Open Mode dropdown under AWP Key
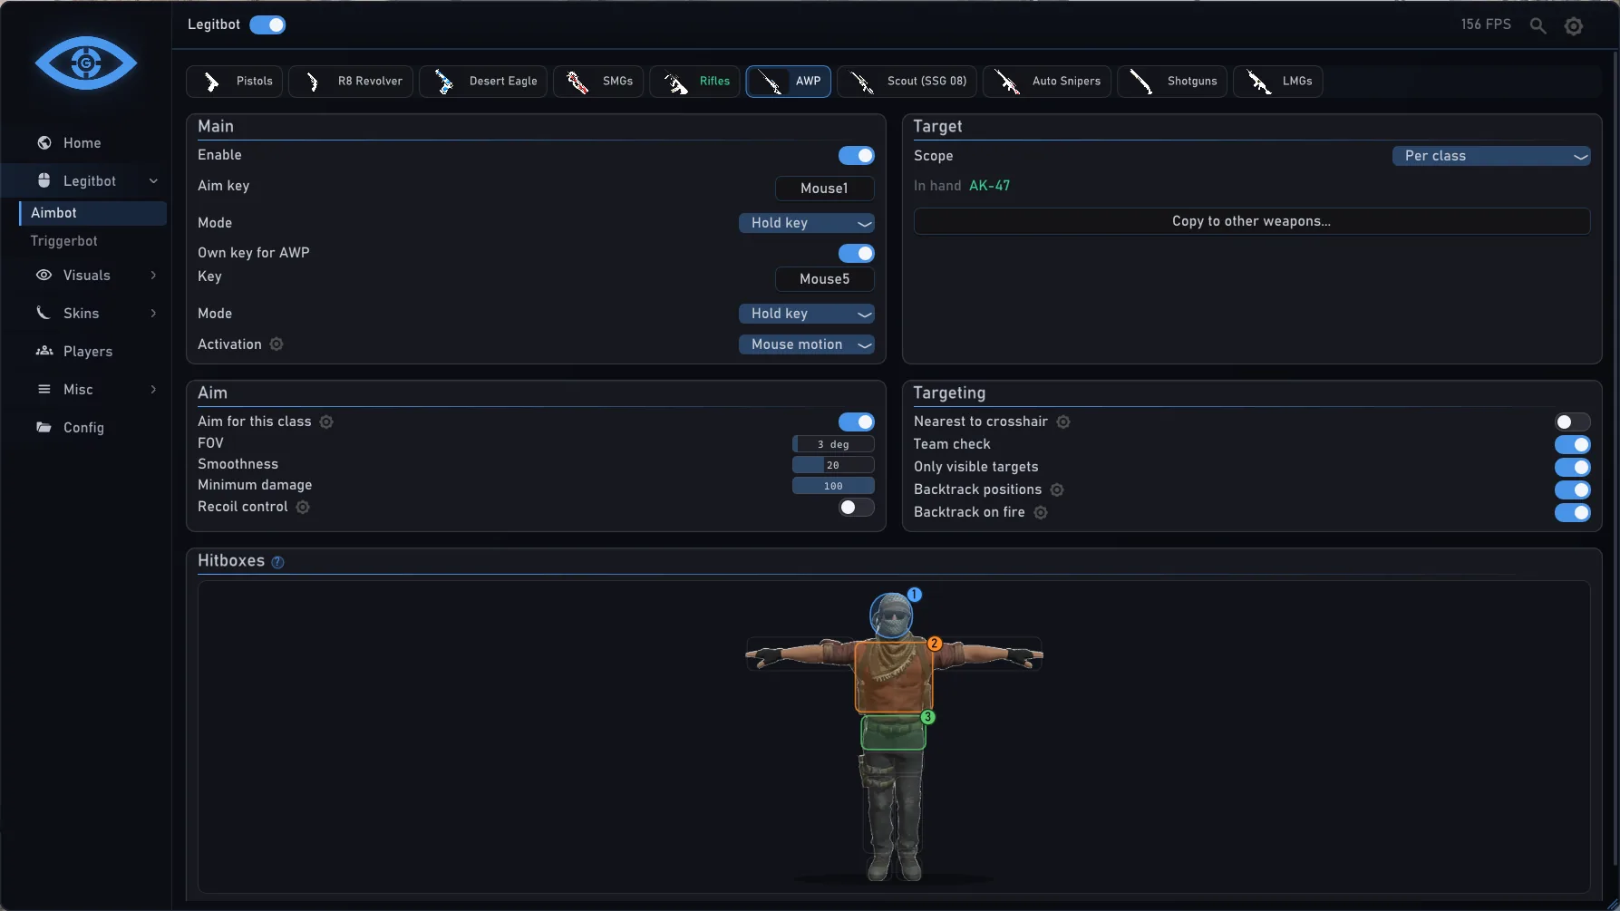Image resolution: width=1620 pixels, height=911 pixels. coord(807,314)
